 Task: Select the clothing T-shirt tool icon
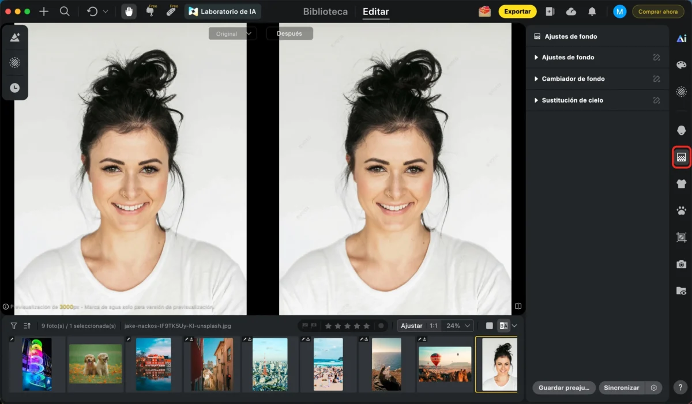pyautogui.click(x=681, y=184)
